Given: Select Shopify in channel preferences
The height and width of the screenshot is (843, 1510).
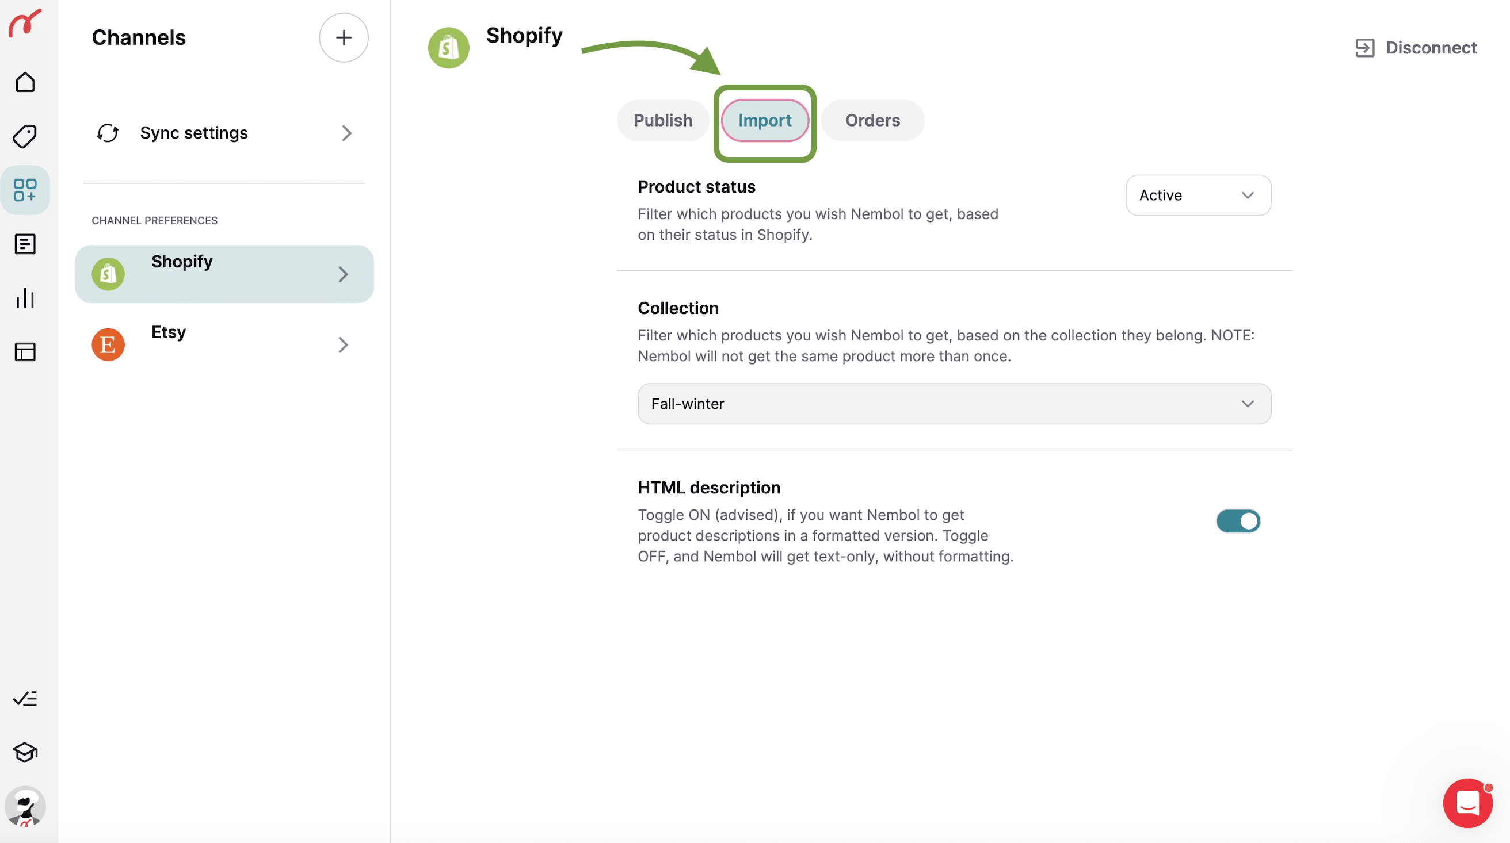Looking at the screenshot, I should click(224, 274).
